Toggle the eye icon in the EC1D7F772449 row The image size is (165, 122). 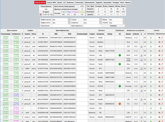pyautogui.click(x=159, y=69)
